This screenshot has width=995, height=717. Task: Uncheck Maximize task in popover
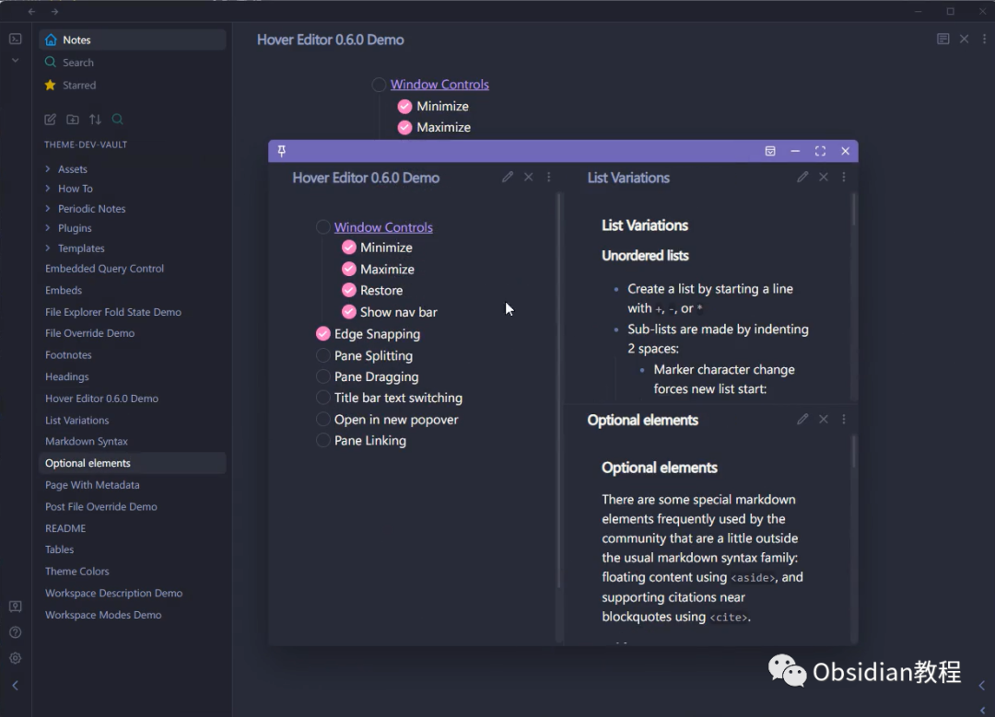point(349,269)
